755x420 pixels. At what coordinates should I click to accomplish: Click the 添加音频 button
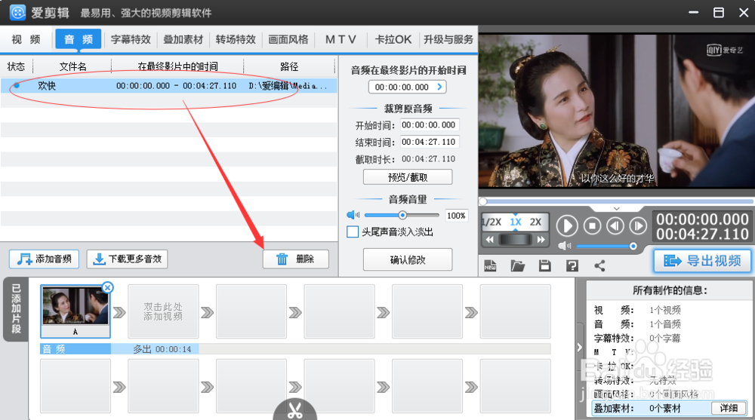point(45,259)
